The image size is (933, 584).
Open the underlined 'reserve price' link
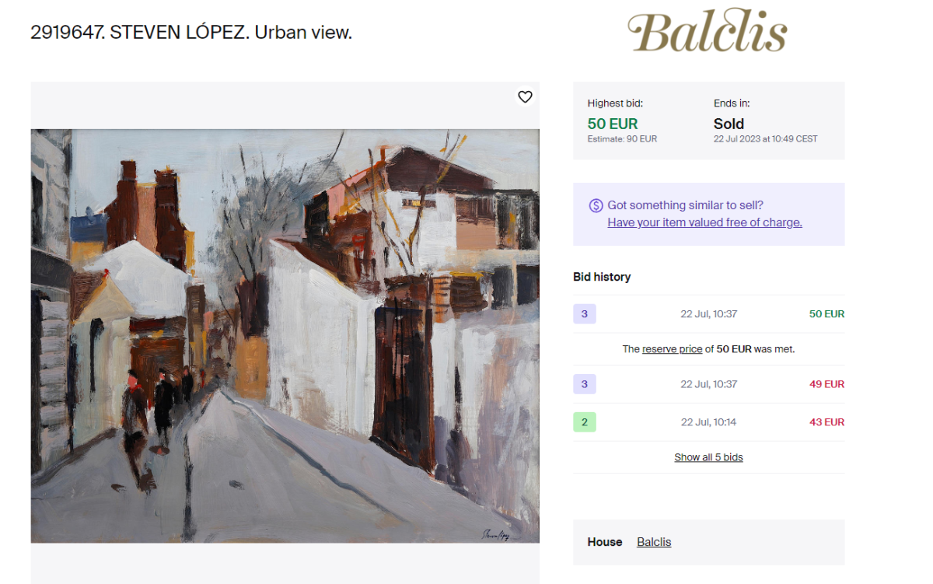672,349
